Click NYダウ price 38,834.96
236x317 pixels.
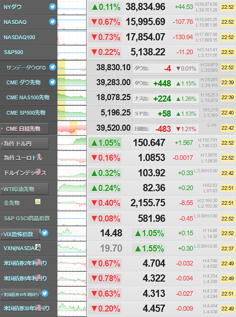click(145, 7)
